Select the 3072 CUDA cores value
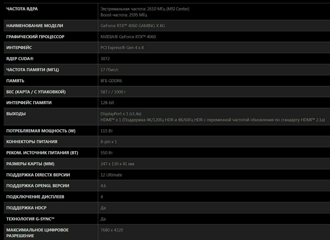The image size is (330, 240). point(105,59)
